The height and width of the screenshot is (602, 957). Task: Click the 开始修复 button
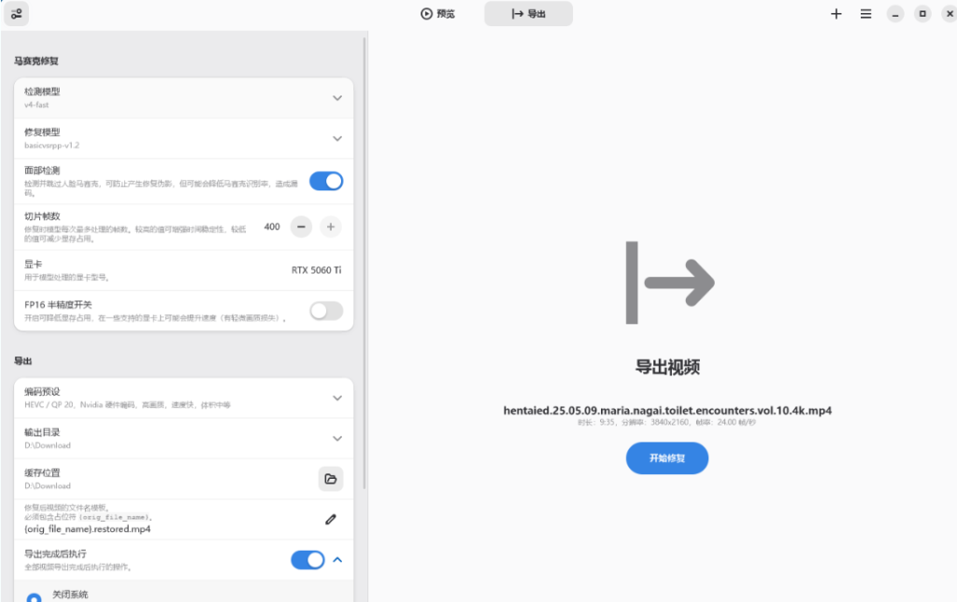666,457
